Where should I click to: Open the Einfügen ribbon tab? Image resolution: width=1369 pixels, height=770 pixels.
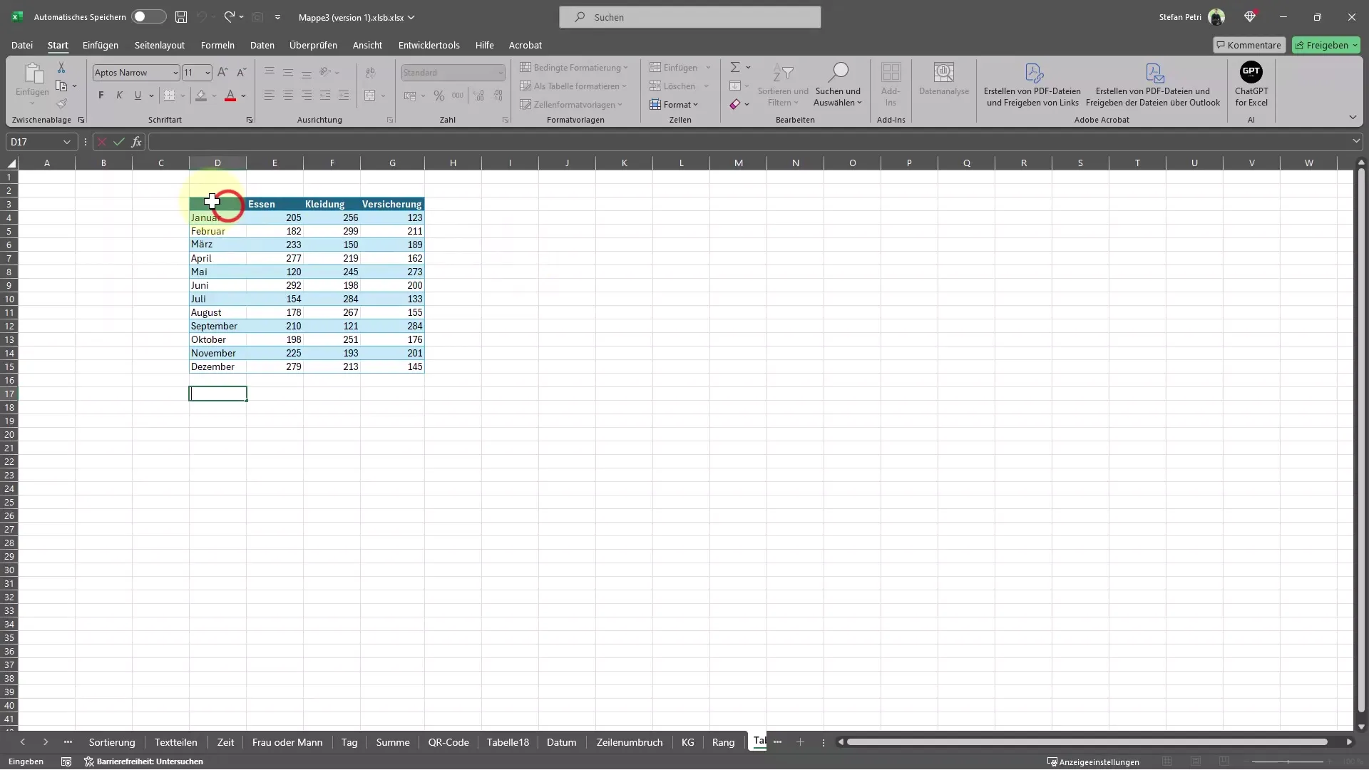[100, 44]
